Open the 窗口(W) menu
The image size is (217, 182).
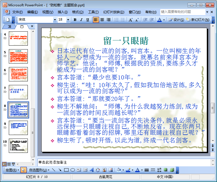point(135,12)
